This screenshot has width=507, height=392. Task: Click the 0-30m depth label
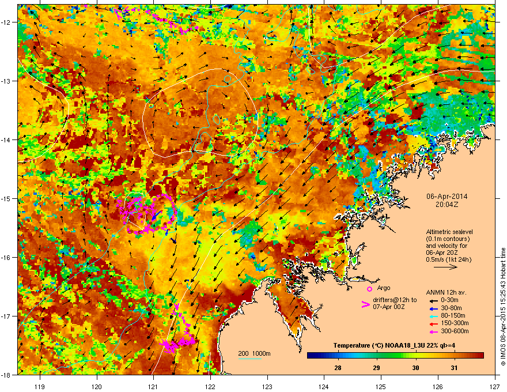[x=449, y=300]
